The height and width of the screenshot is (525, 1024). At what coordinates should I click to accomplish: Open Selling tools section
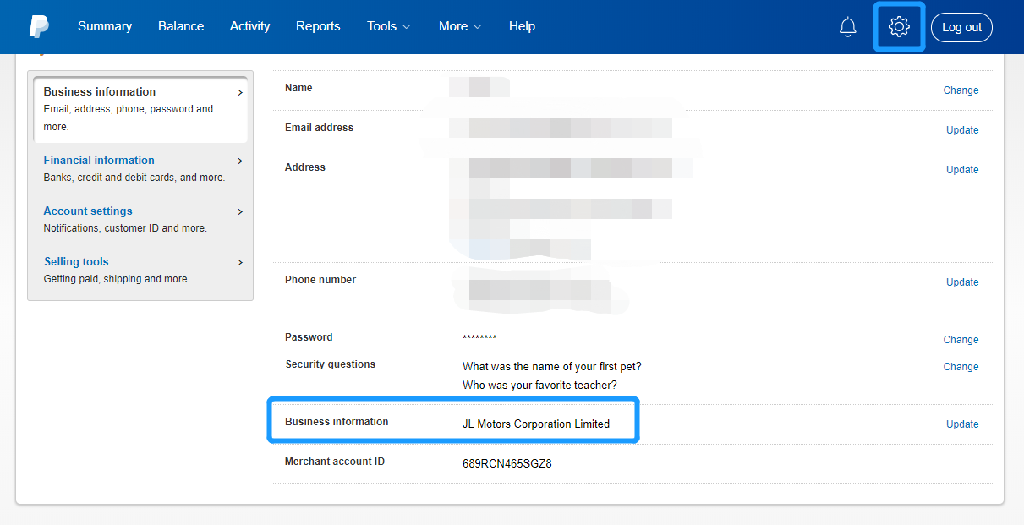click(76, 261)
